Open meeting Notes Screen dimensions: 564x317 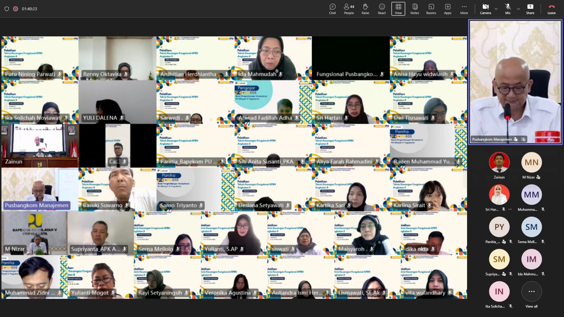(x=415, y=9)
